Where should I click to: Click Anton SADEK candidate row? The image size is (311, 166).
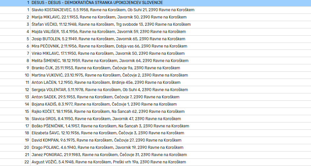(x=156, y=97)
